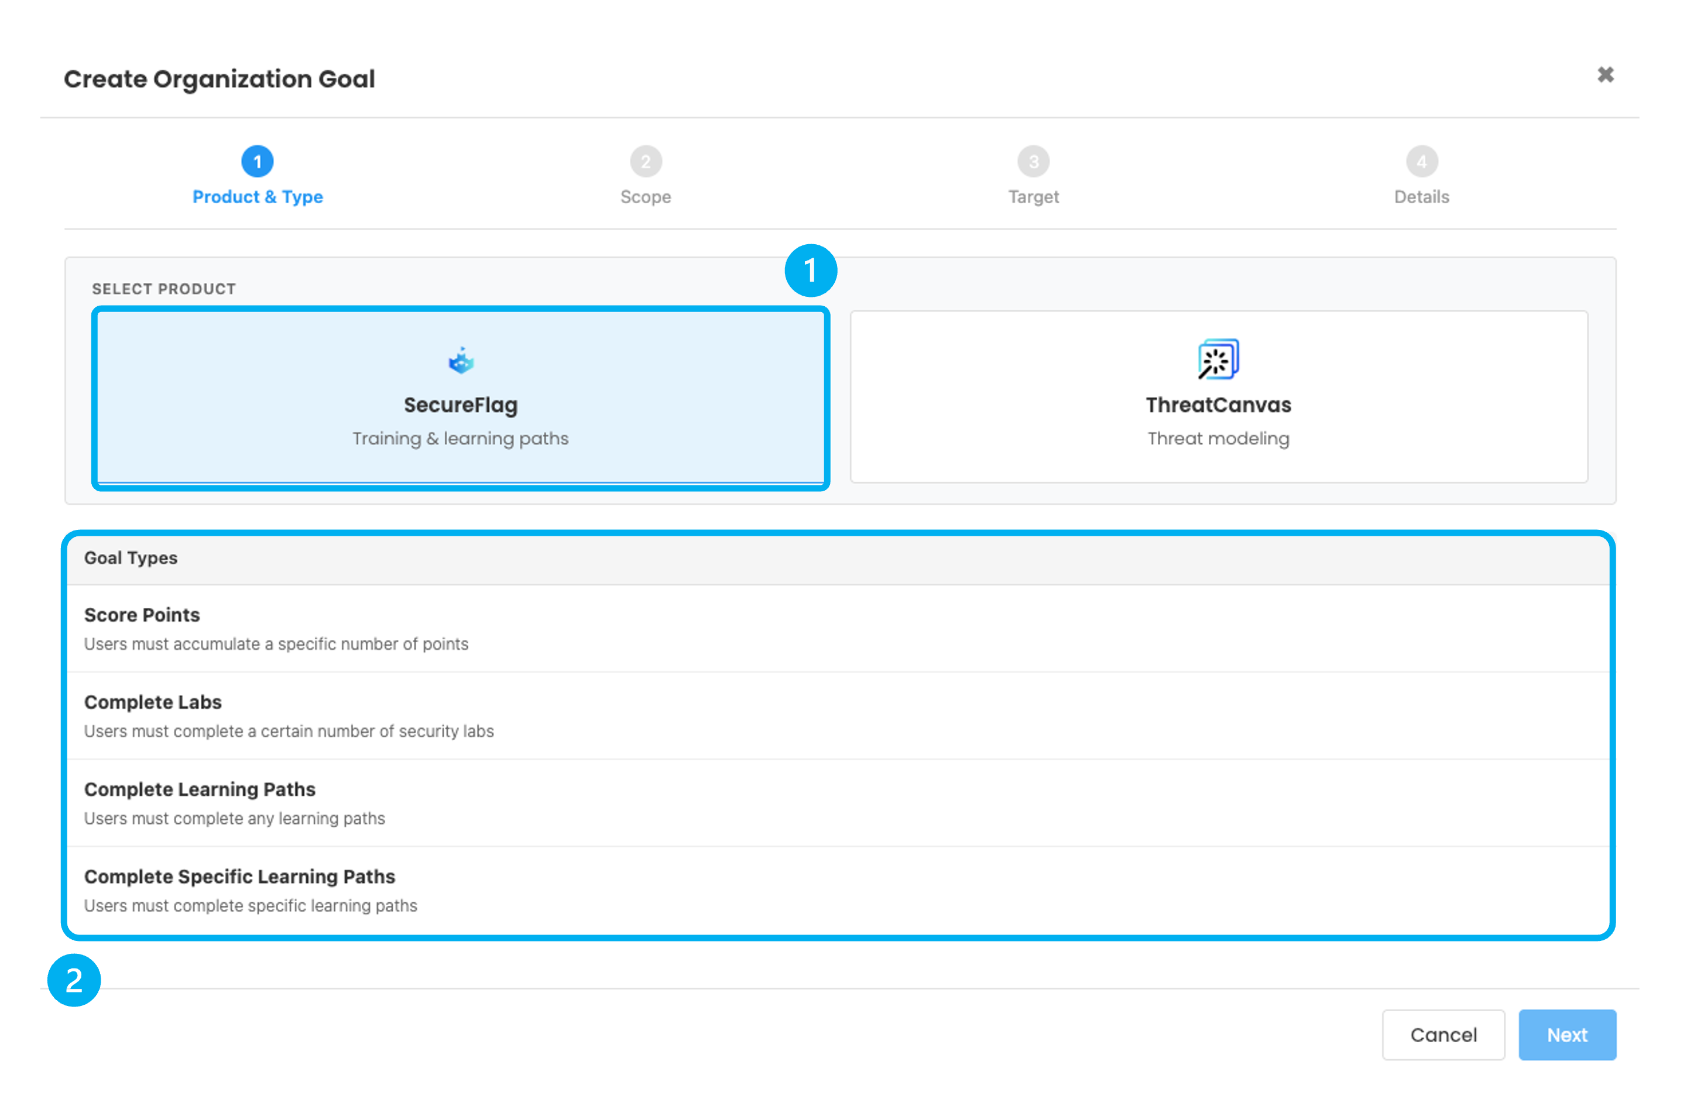Click step 4 circle icon
1687x1116 pixels.
1422,162
